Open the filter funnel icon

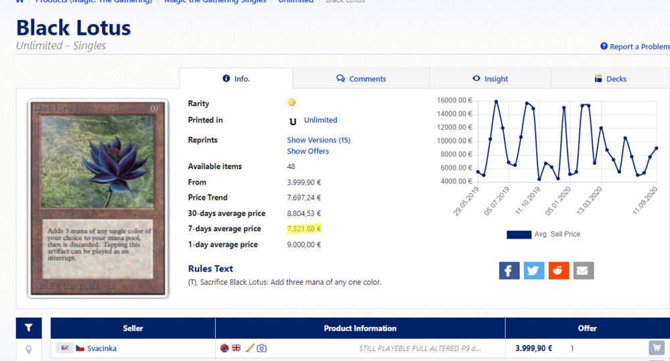28,328
